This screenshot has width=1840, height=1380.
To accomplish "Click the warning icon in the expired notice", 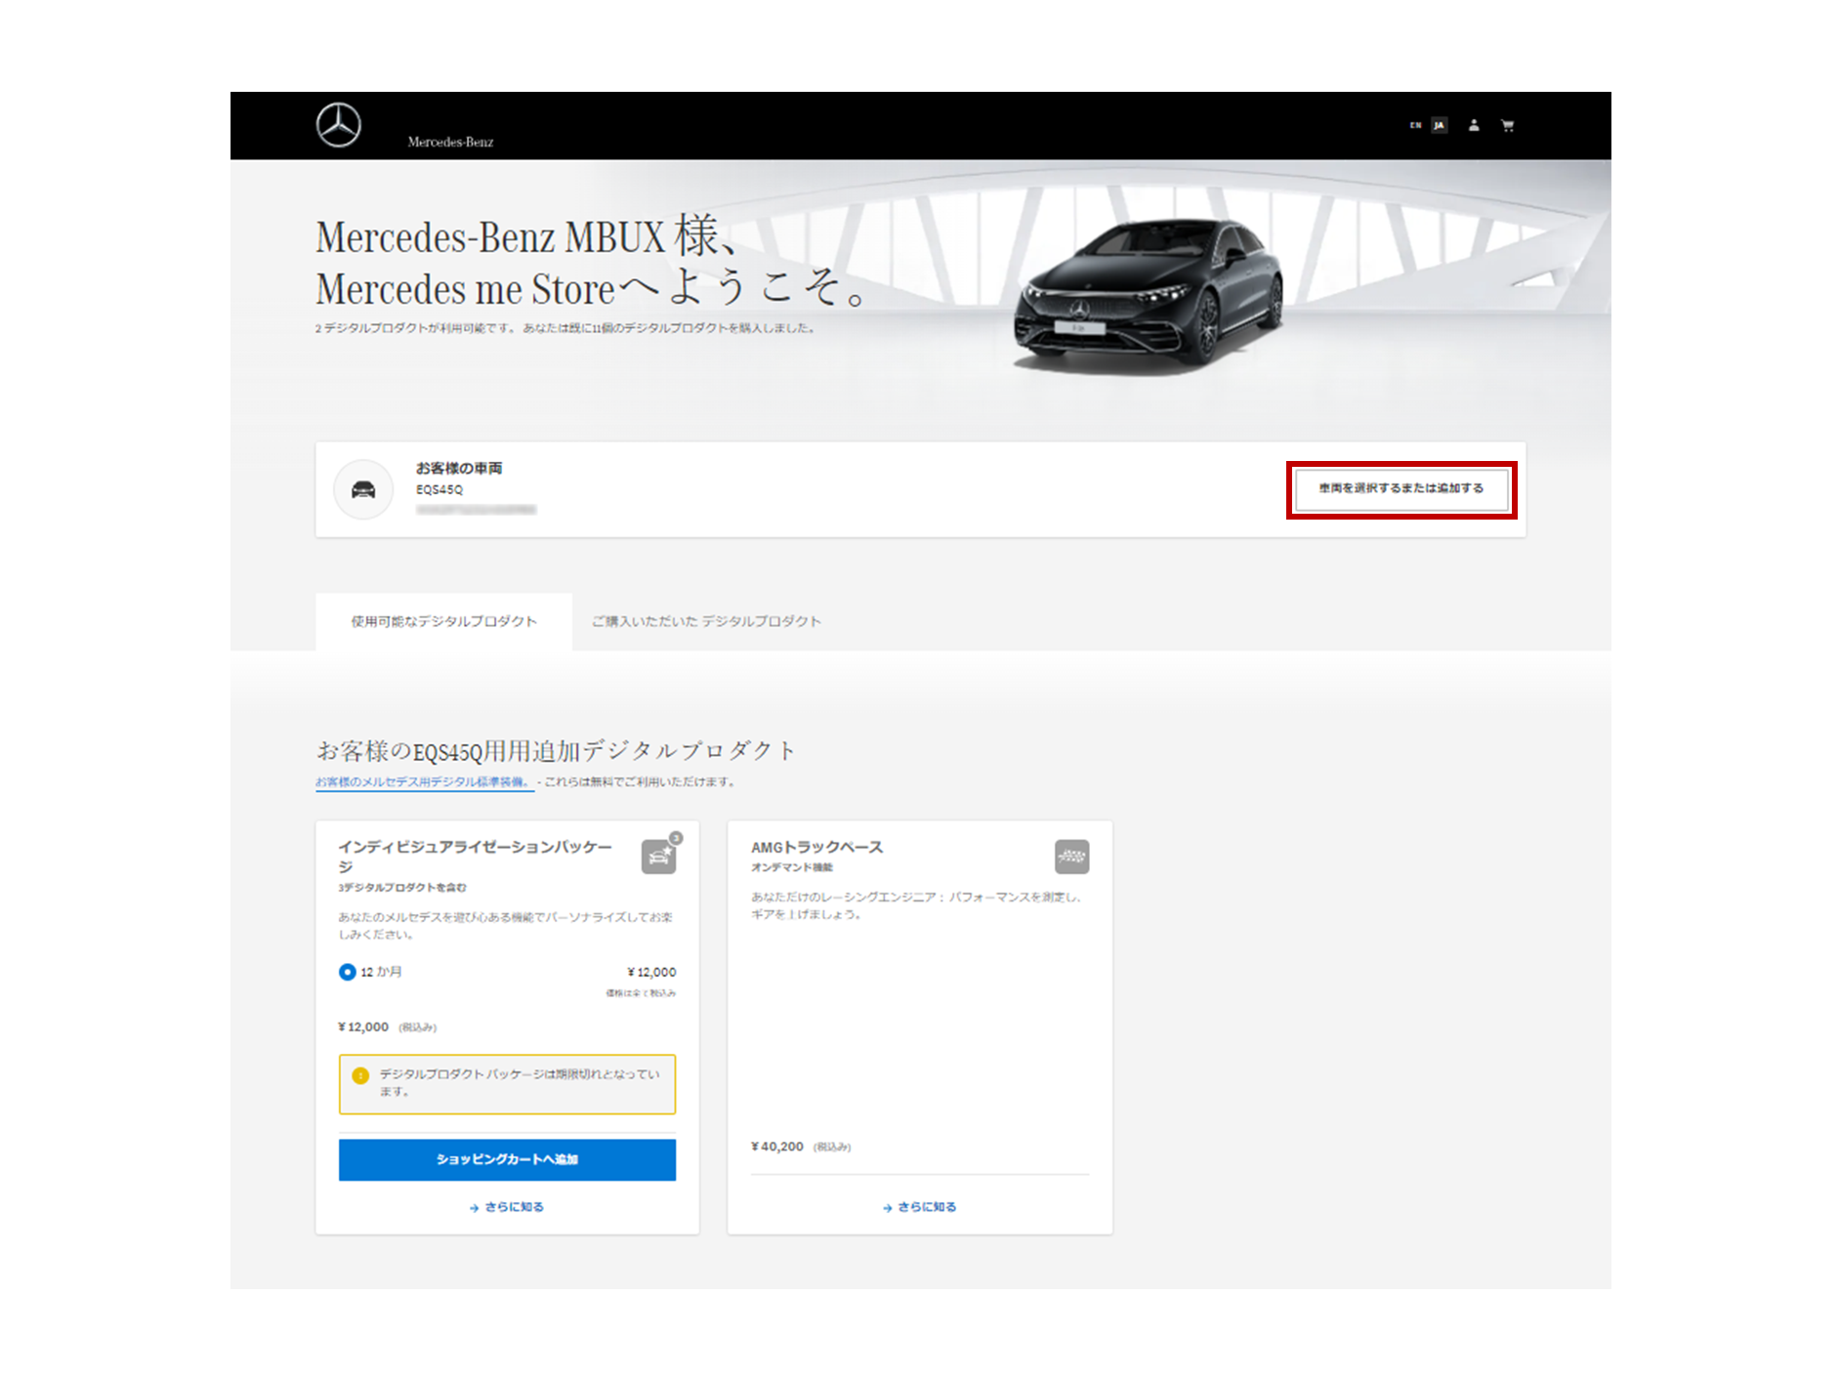I will [361, 1077].
